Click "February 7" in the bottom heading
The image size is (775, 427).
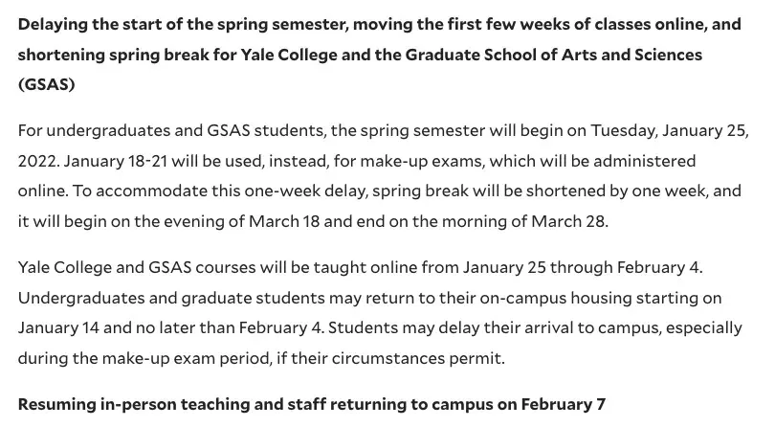(566, 405)
